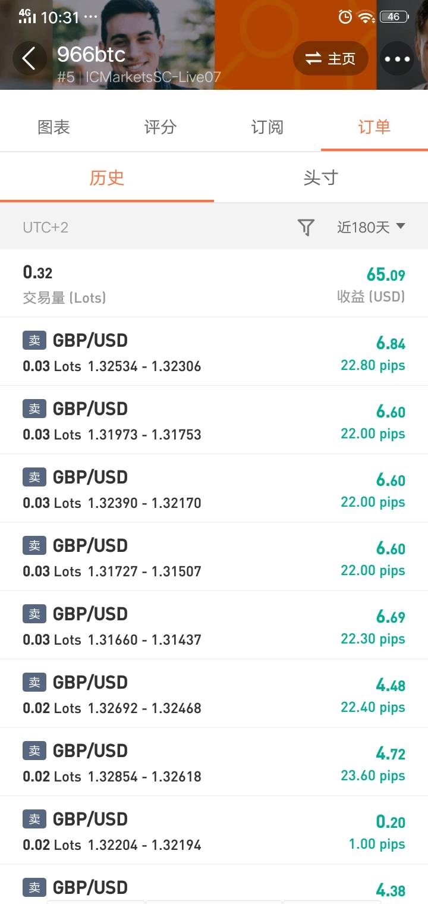
Task: Open the three-dots more options menu
Action: pyautogui.click(x=397, y=59)
